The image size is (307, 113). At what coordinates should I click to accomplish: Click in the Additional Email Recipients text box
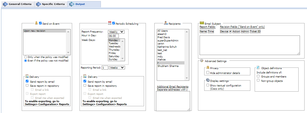coord(173,101)
